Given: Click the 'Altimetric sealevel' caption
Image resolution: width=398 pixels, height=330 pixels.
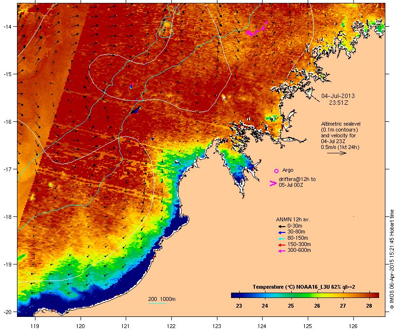Looking at the screenshot, I should (341, 124).
